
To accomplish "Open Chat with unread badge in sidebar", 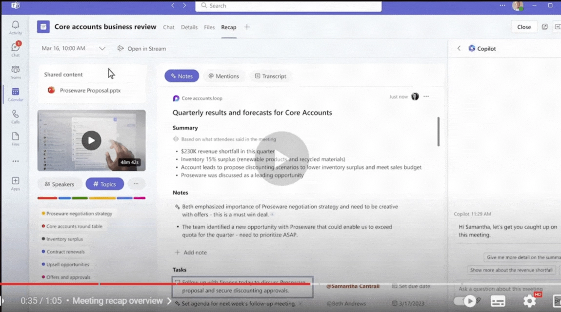I will coord(16,49).
